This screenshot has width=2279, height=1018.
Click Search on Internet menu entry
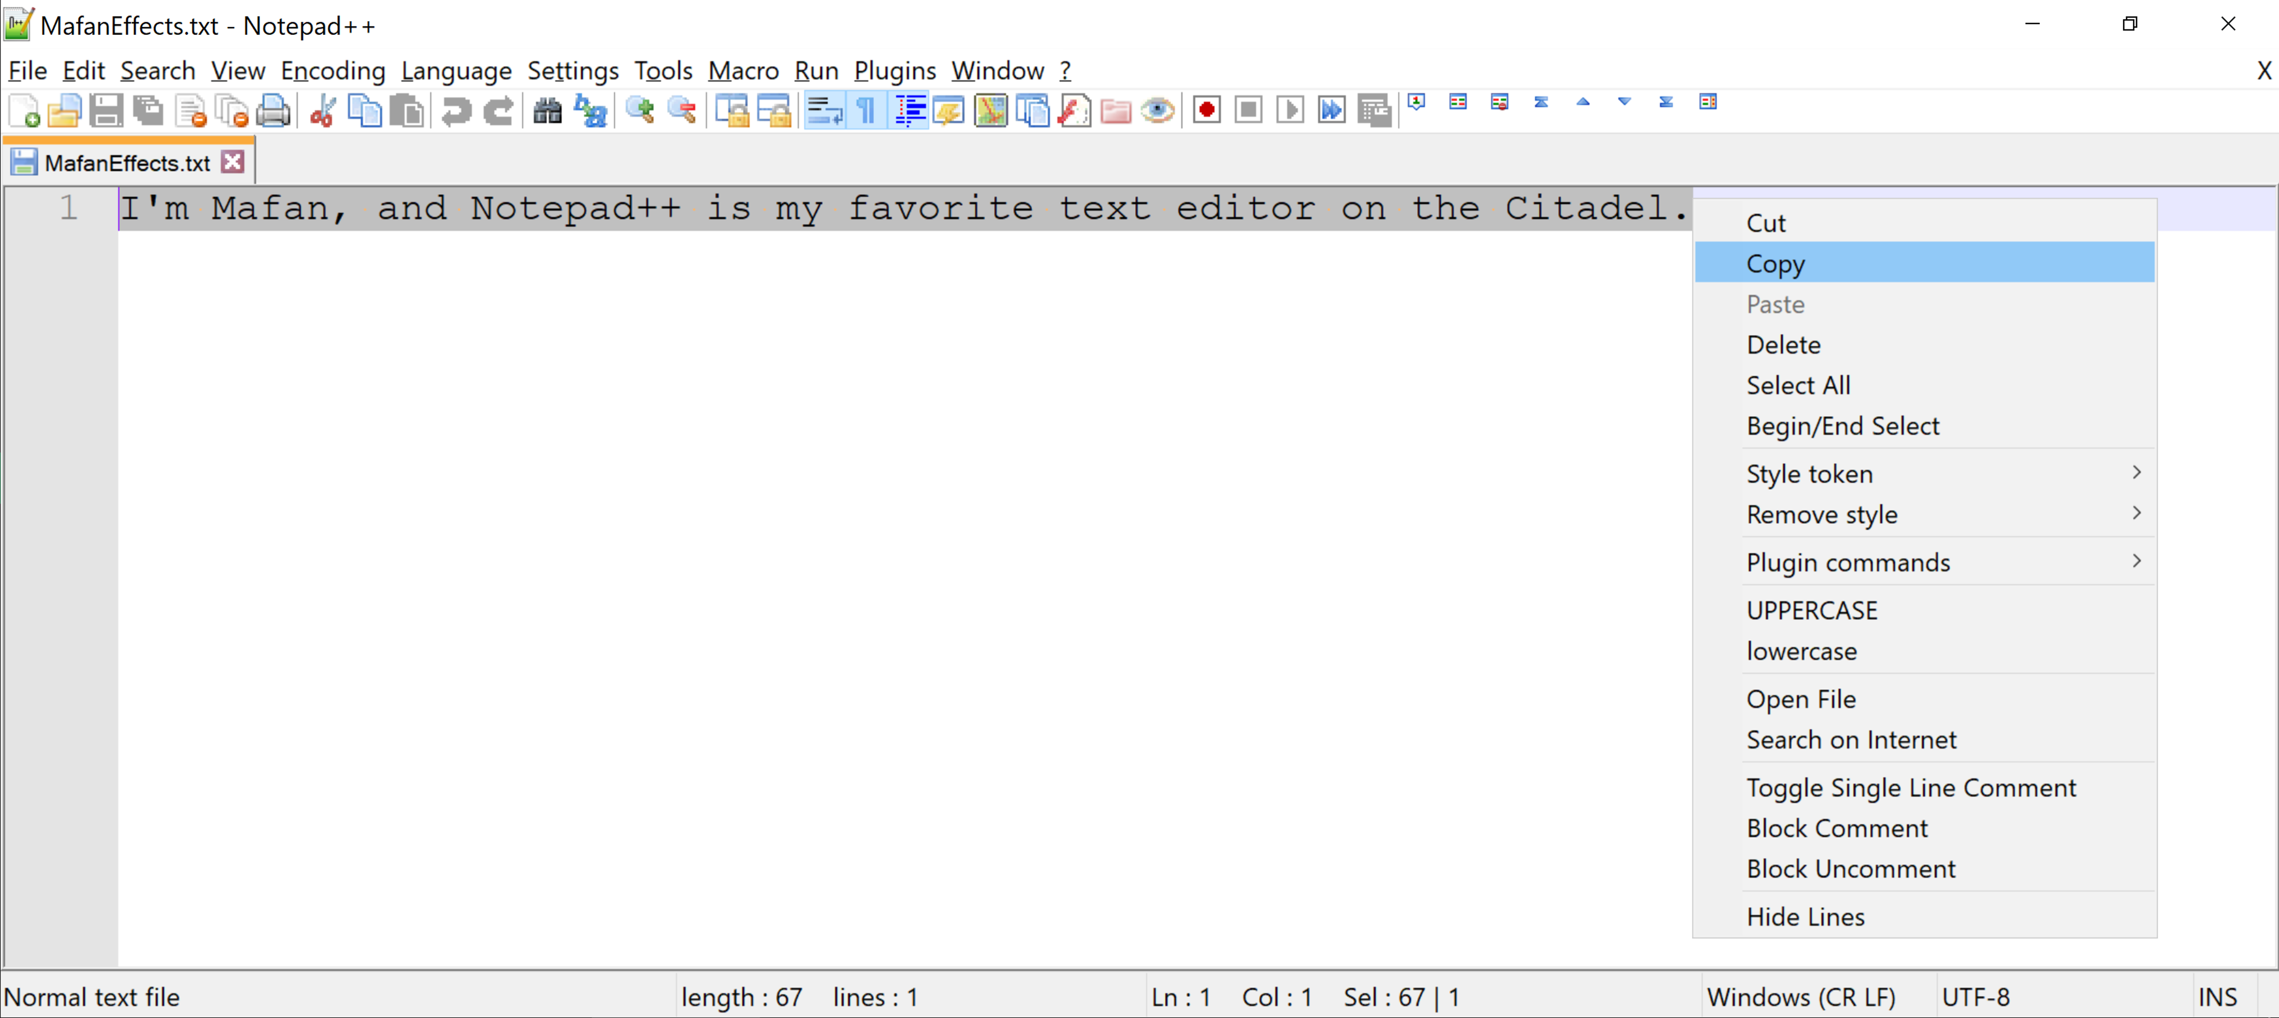[x=1851, y=740]
